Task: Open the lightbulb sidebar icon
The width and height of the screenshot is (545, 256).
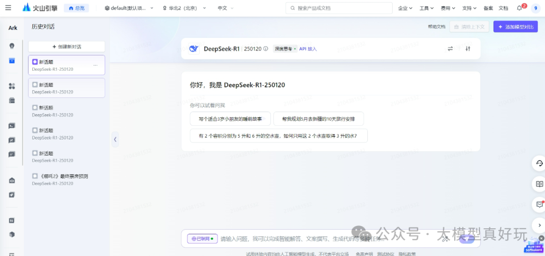Action: tap(12, 46)
